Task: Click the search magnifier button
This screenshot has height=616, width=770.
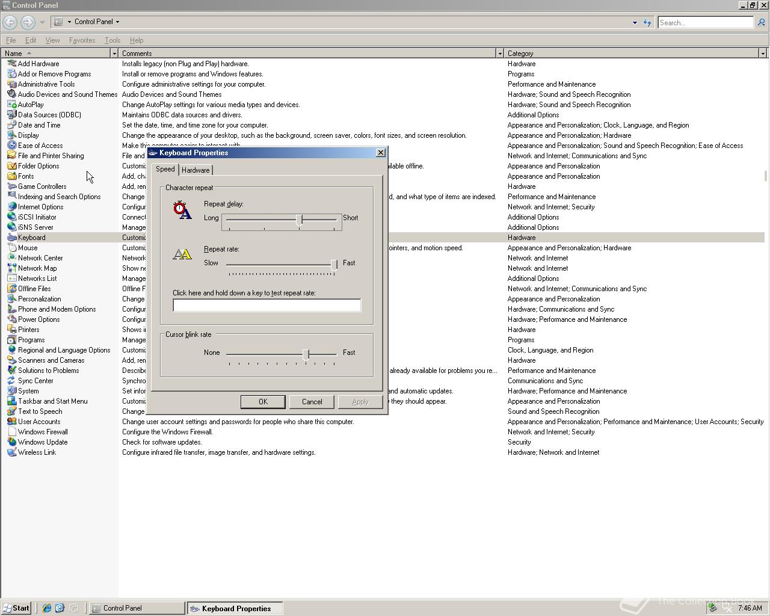Action: point(761,23)
